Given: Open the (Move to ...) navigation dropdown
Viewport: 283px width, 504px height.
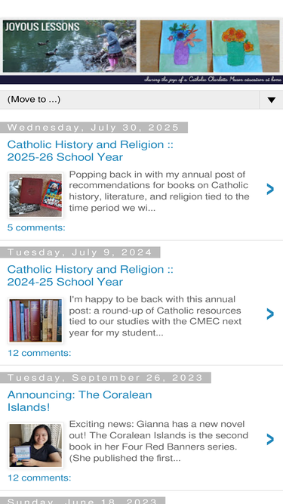Looking at the screenshot, I should tap(141, 100).
